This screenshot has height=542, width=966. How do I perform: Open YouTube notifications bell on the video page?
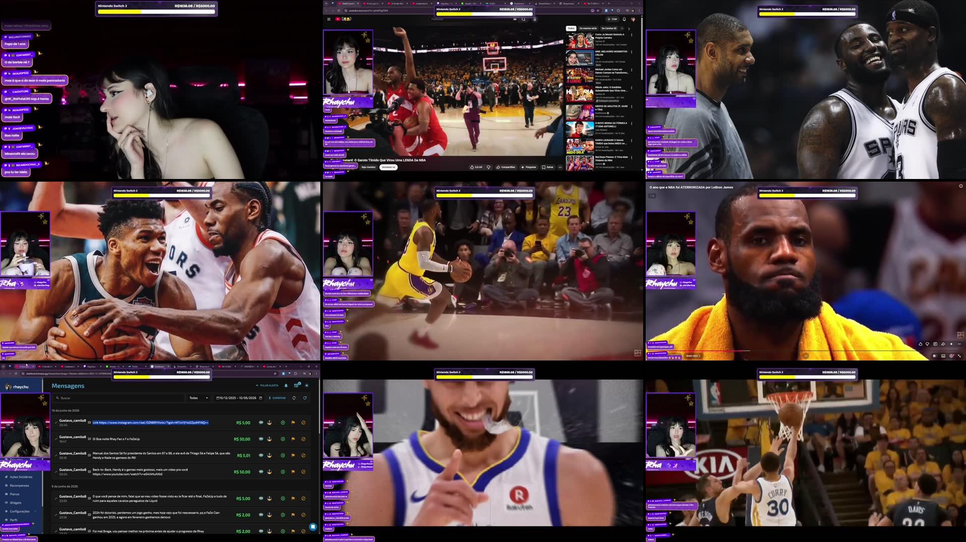pyautogui.click(x=624, y=19)
